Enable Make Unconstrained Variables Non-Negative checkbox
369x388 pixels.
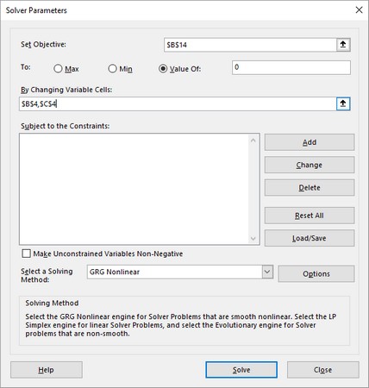pyautogui.click(x=26, y=253)
